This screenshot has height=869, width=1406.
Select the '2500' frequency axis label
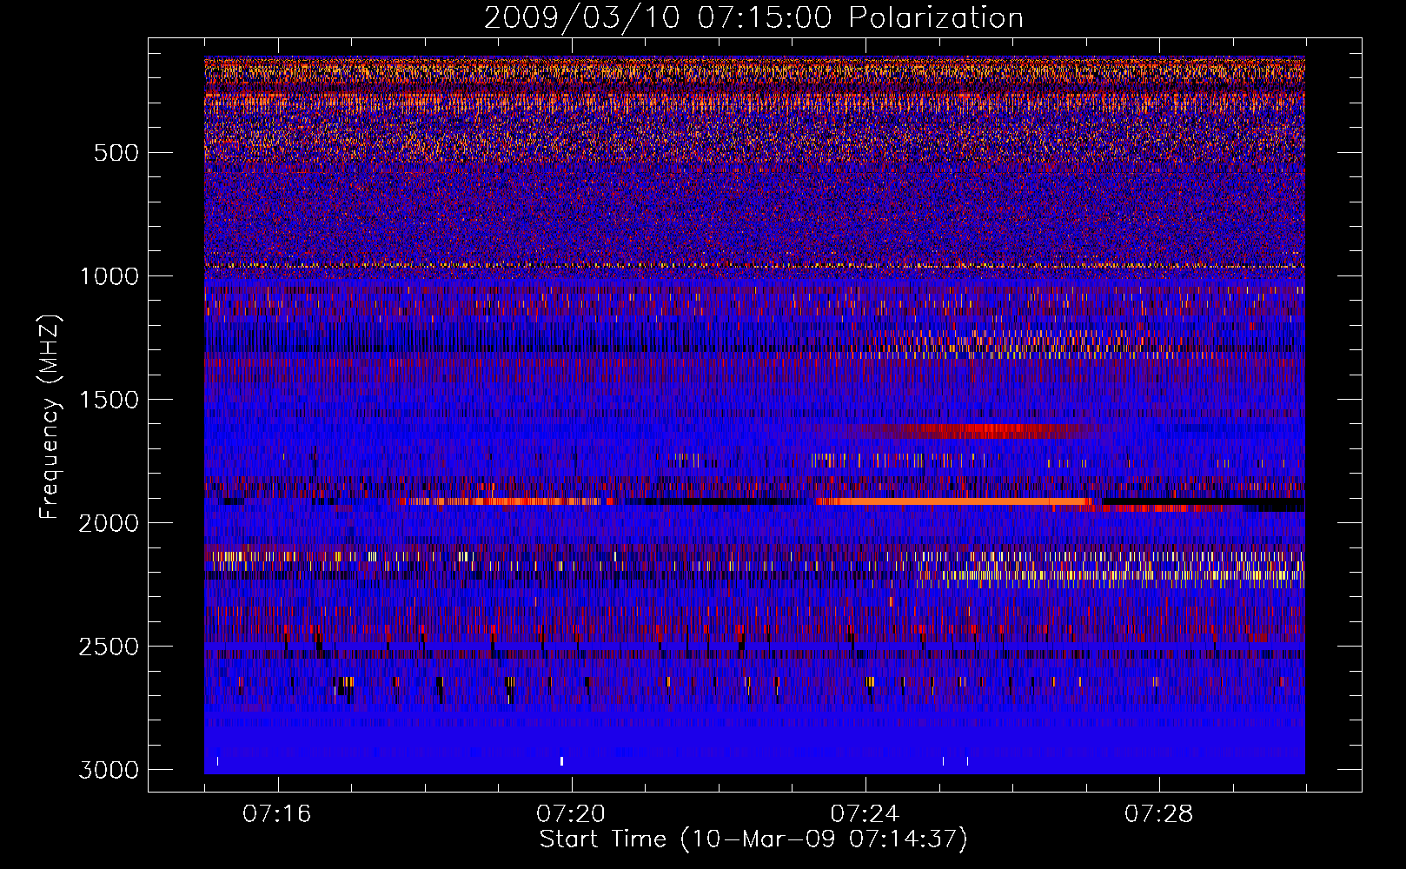click(x=109, y=647)
